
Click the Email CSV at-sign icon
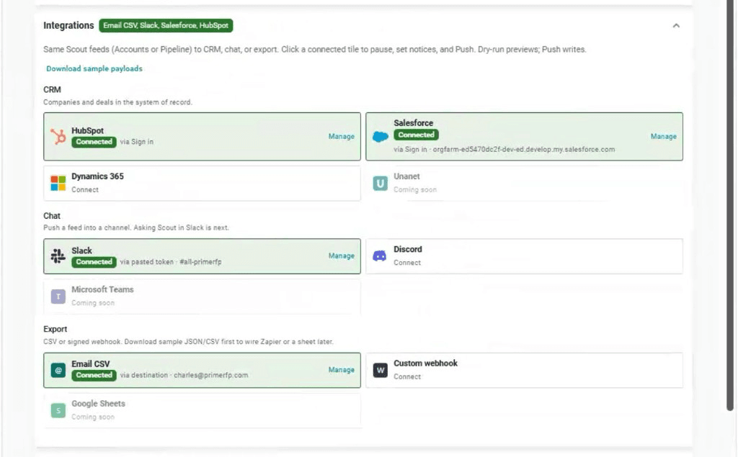coord(58,370)
